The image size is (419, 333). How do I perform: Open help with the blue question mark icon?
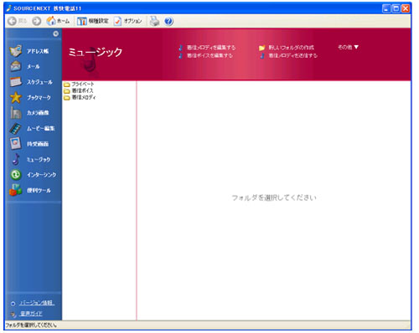click(168, 21)
